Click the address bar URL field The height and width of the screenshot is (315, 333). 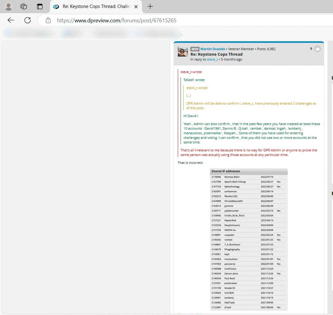pos(184,20)
